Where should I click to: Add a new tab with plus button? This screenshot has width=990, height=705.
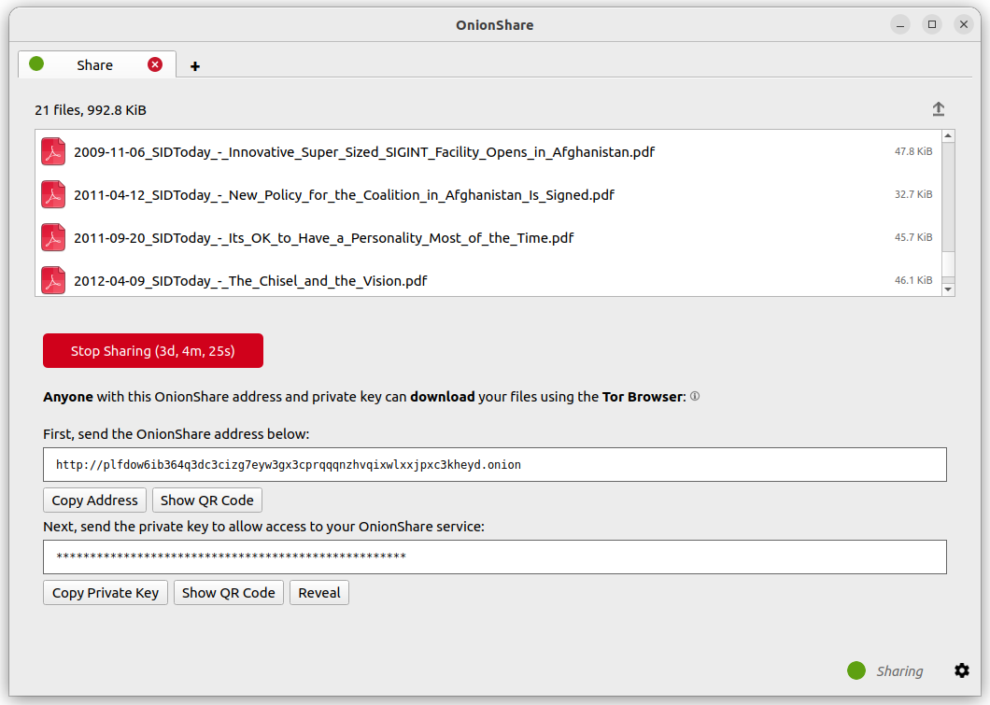195,66
